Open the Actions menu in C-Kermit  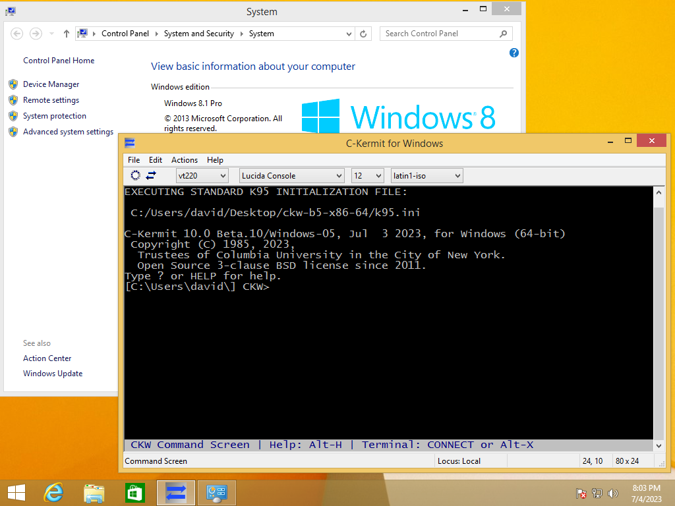(x=185, y=160)
